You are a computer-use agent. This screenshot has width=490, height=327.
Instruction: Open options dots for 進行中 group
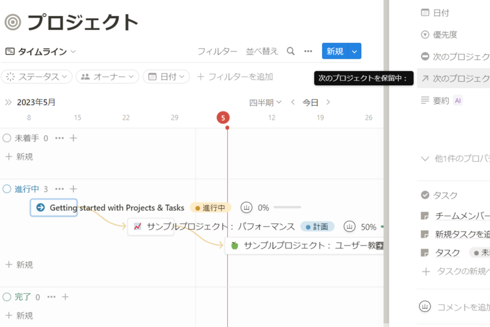(x=59, y=189)
